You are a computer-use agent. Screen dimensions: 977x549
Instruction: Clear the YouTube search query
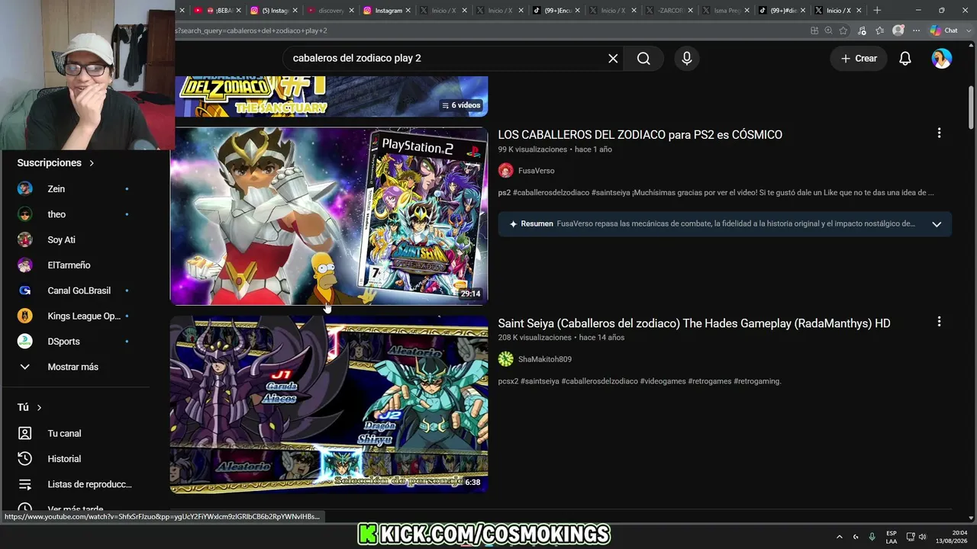click(x=613, y=59)
